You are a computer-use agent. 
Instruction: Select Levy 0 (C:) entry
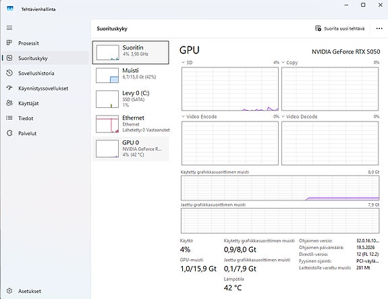tap(131, 99)
